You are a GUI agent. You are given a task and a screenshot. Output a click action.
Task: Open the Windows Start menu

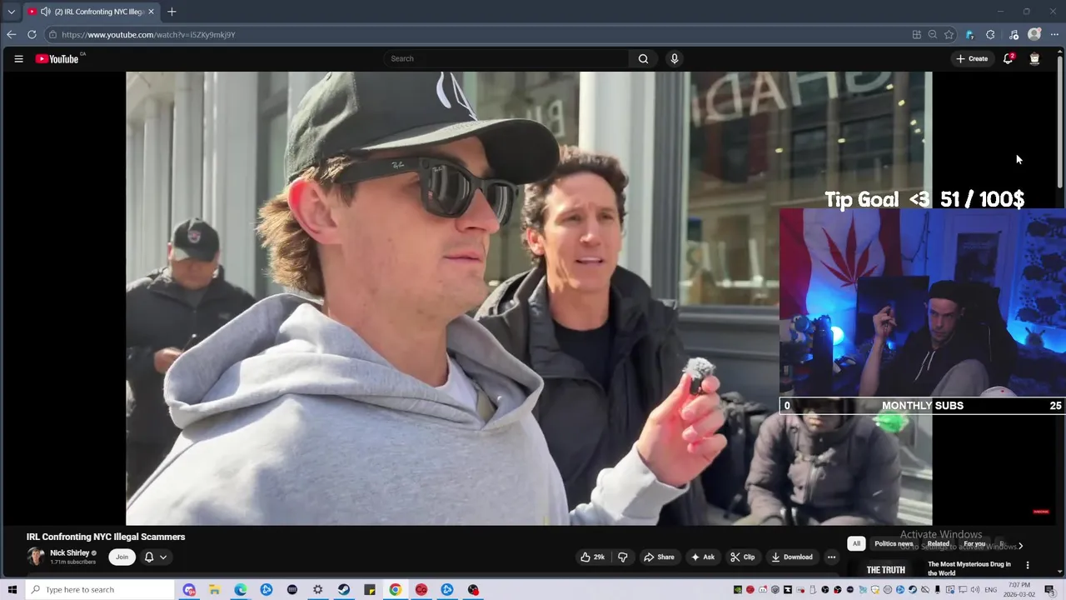click(12, 589)
